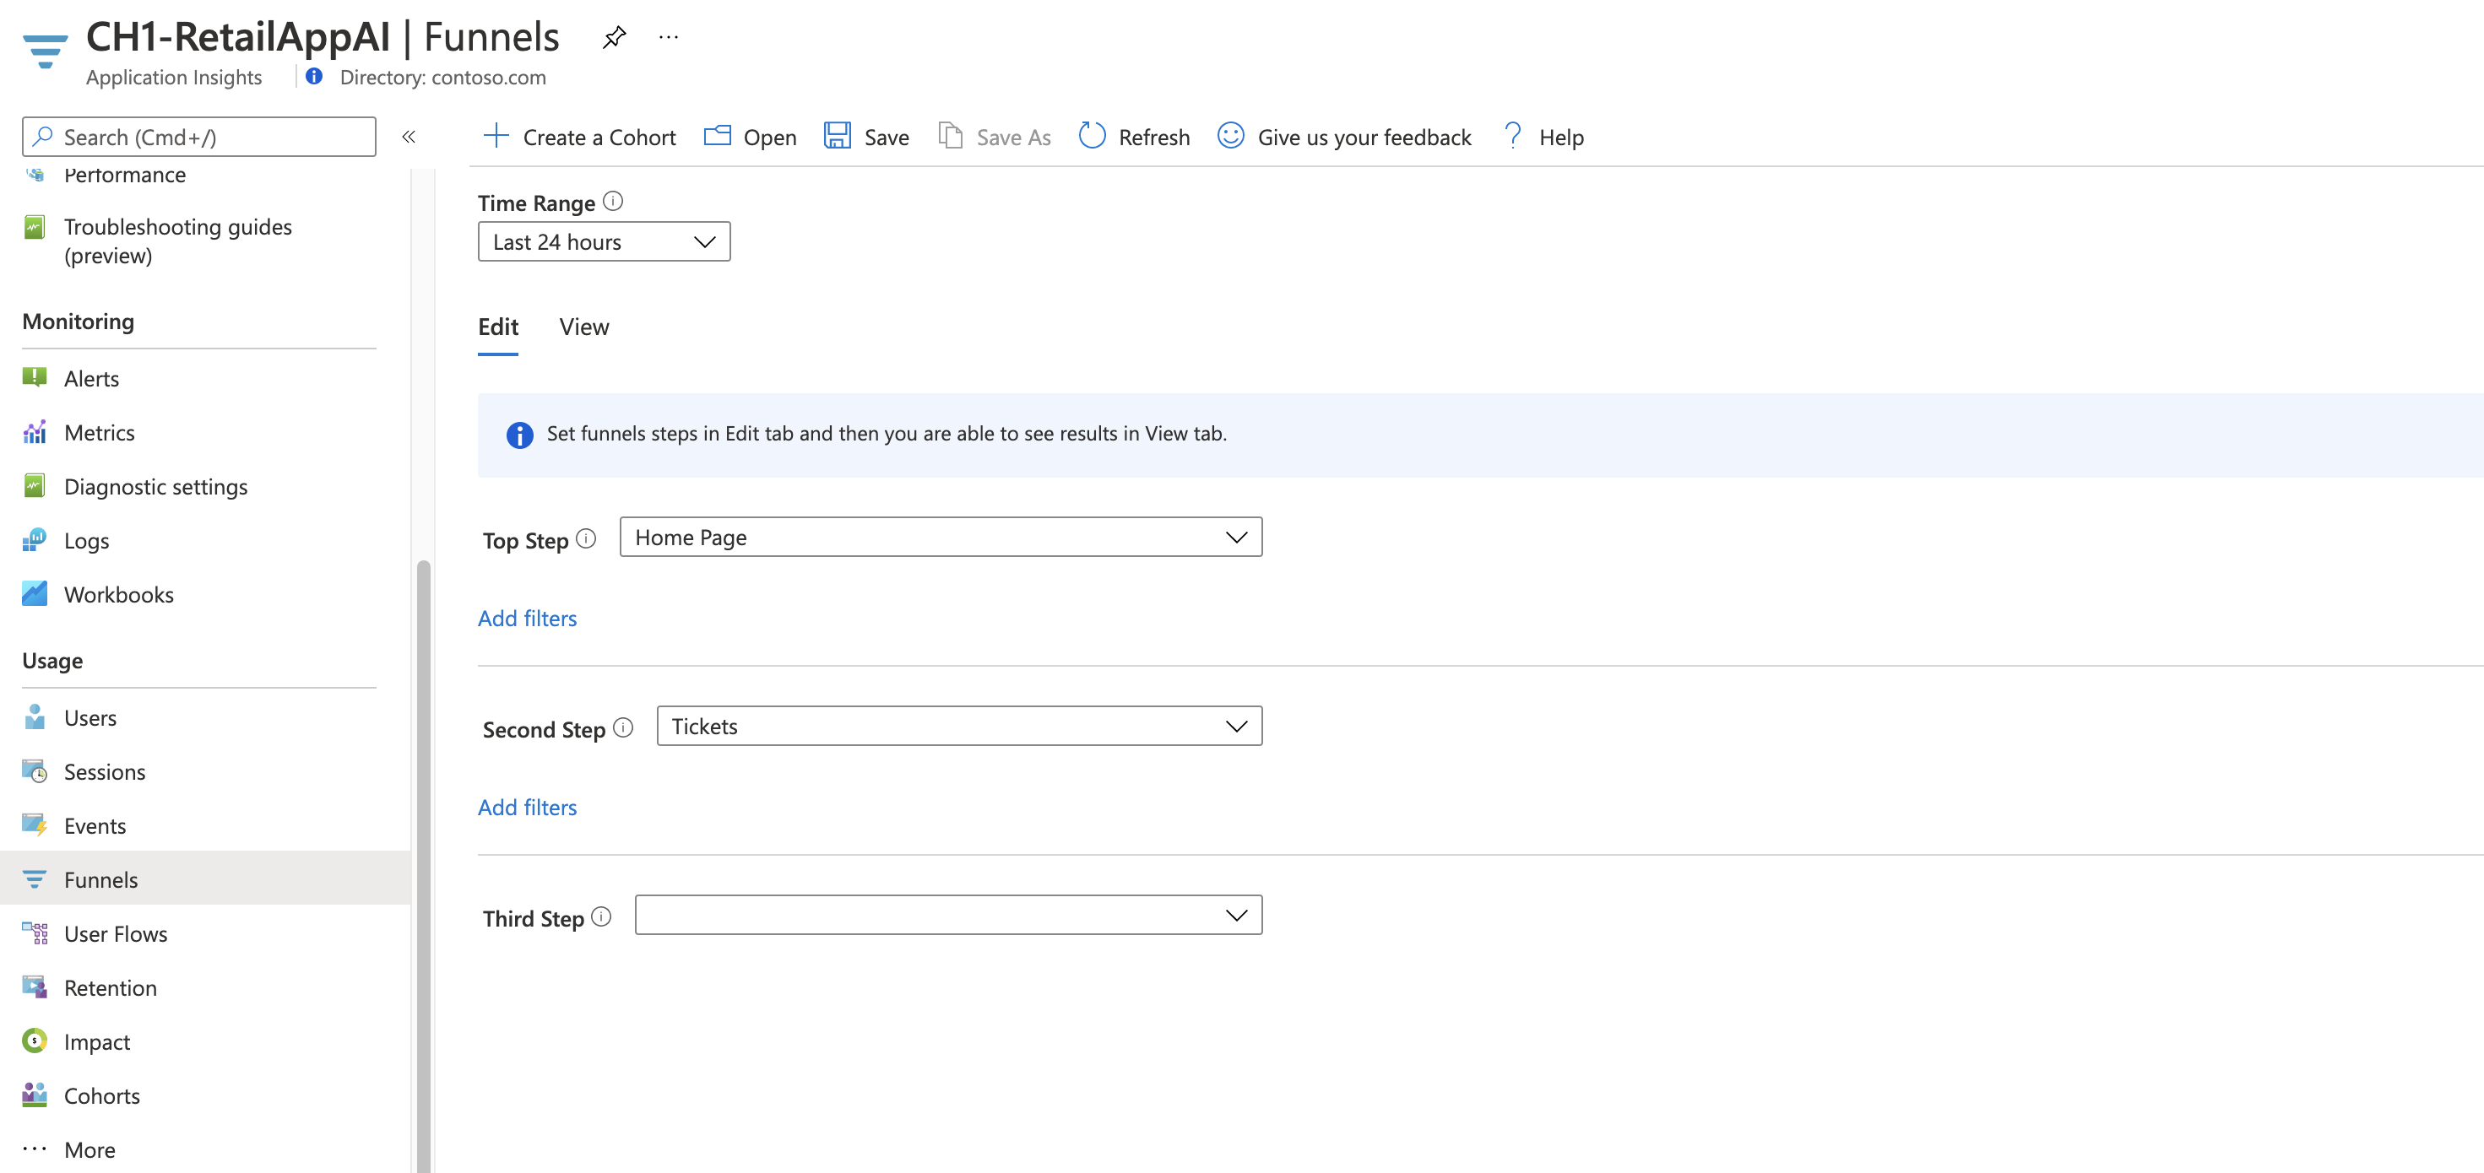Click the Refresh icon in toolbar
Viewport: 2484px width, 1173px height.
(x=1092, y=136)
